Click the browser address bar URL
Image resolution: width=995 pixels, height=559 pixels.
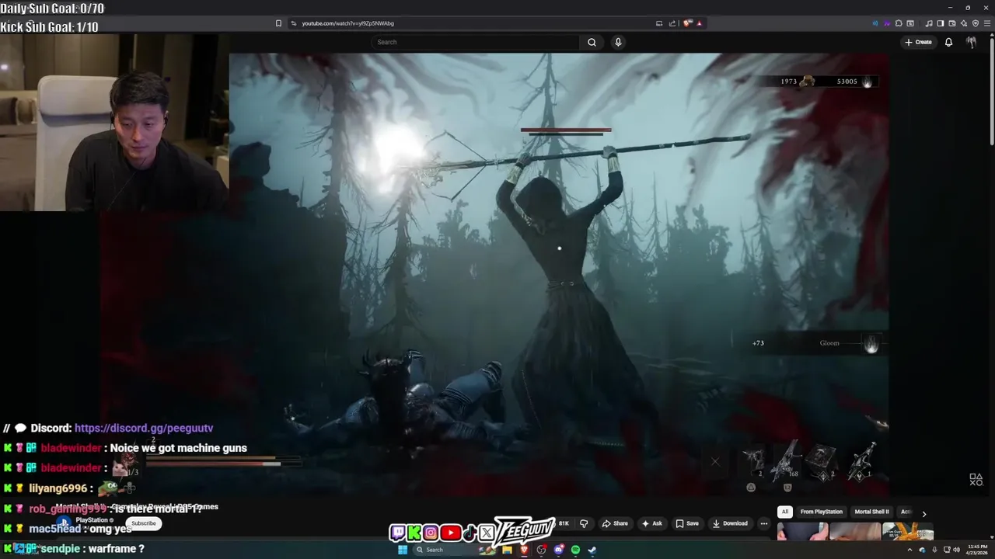[348, 23]
